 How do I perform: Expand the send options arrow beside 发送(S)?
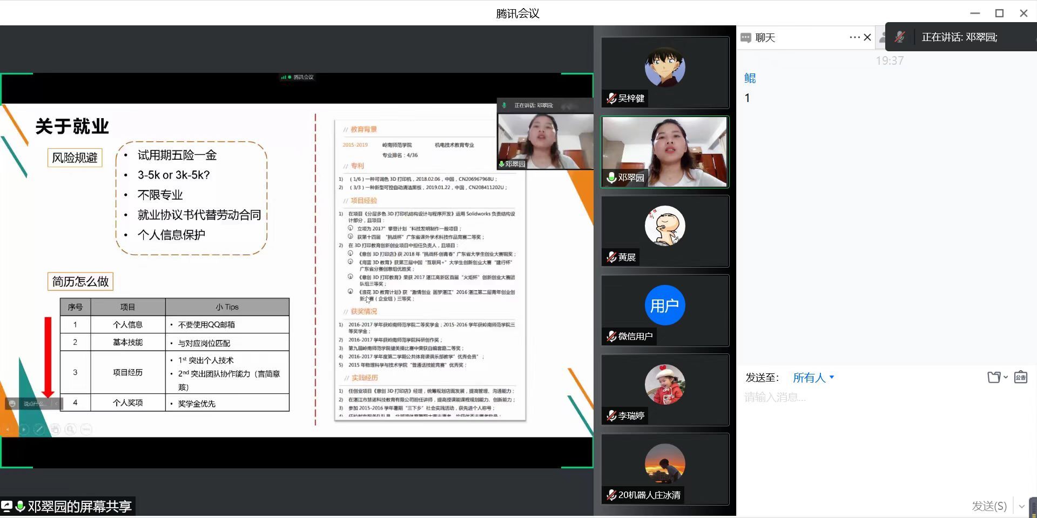pyautogui.click(x=1021, y=506)
